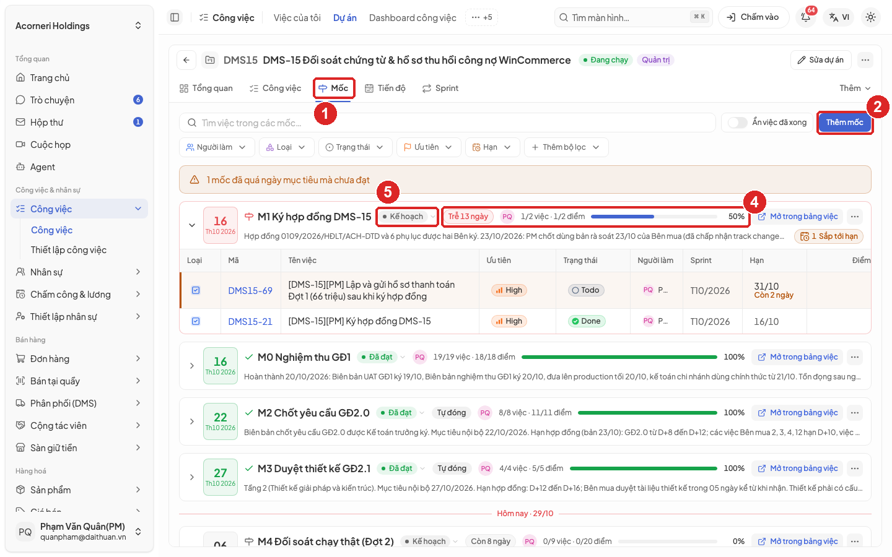The height and width of the screenshot is (557, 892).
Task: Open Agent in sidebar
Action: (79, 167)
